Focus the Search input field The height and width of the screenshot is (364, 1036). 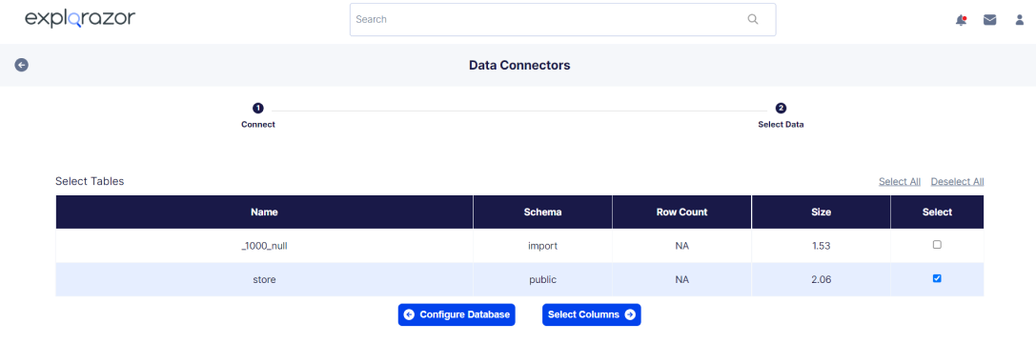tap(563, 19)
